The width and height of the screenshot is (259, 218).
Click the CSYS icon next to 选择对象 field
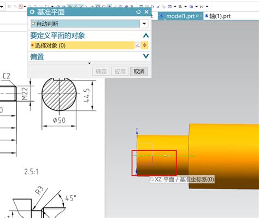(138, 45)
